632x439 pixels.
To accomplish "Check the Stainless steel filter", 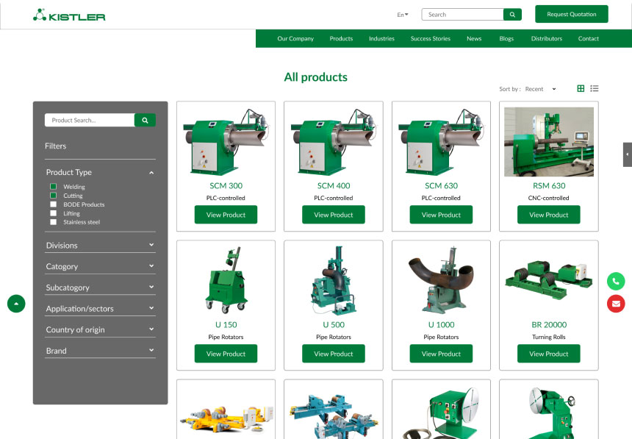I will [52, 222].
